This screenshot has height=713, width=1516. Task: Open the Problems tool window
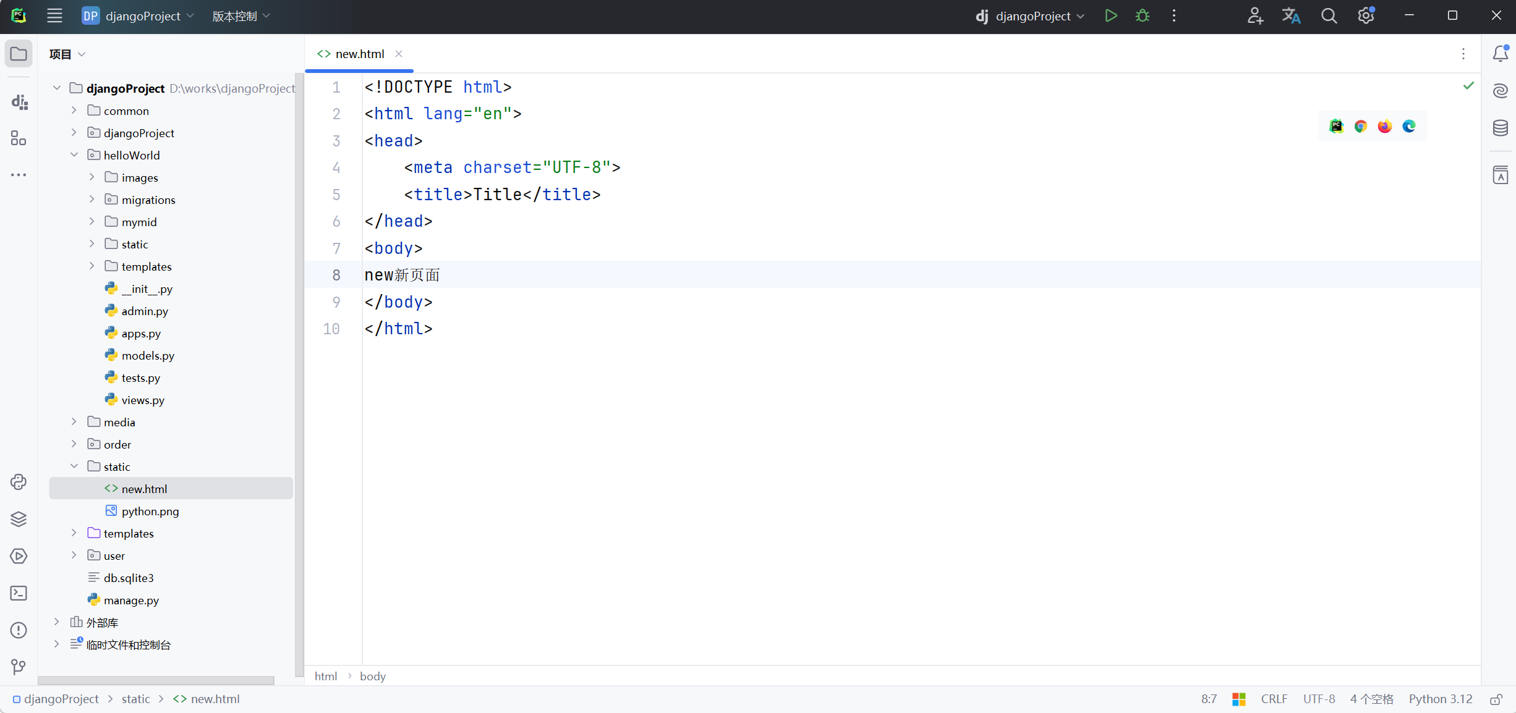point(19,630)
